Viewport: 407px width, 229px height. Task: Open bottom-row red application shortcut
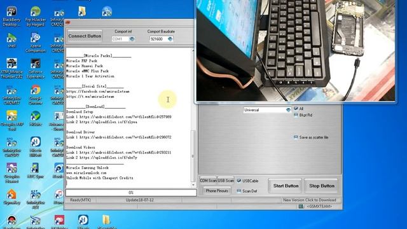59,219
